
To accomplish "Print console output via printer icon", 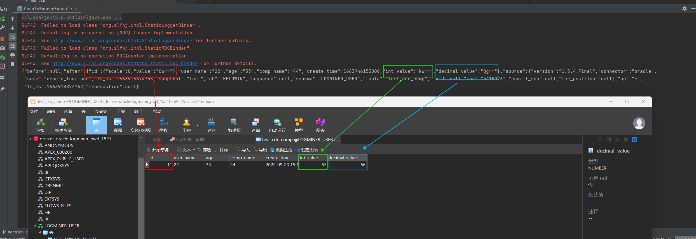I will coord(13,55).
